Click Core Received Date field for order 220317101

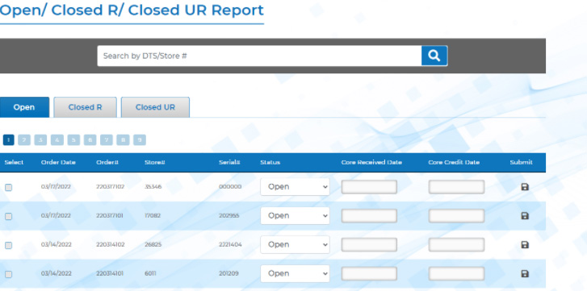click(x=369, y=215)
